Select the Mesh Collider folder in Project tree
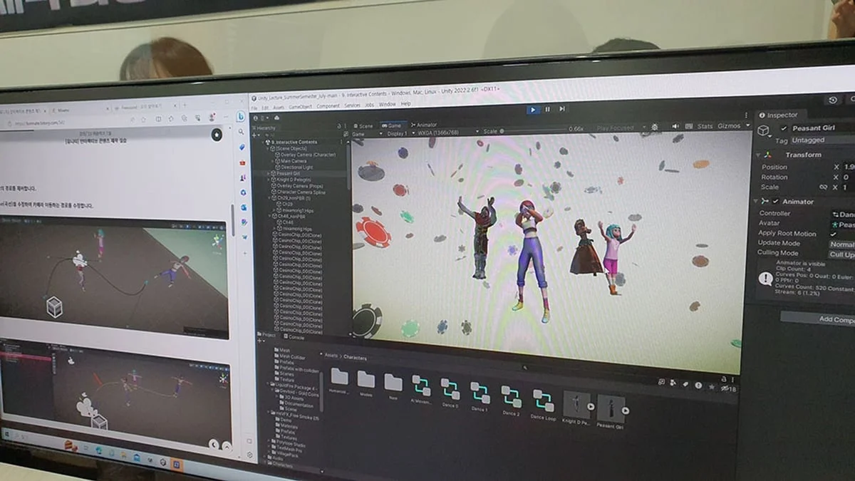The height and width of the screenshot is (481, 855). coord(291,357)
